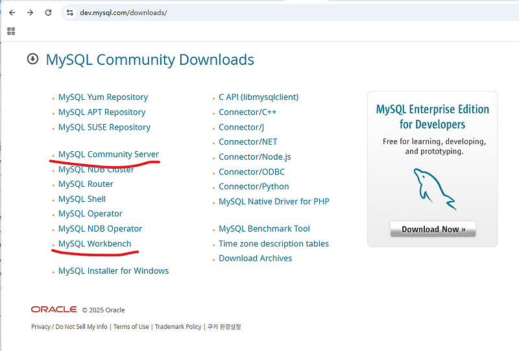Open MySQL Yum Repository

pos(103,97)
